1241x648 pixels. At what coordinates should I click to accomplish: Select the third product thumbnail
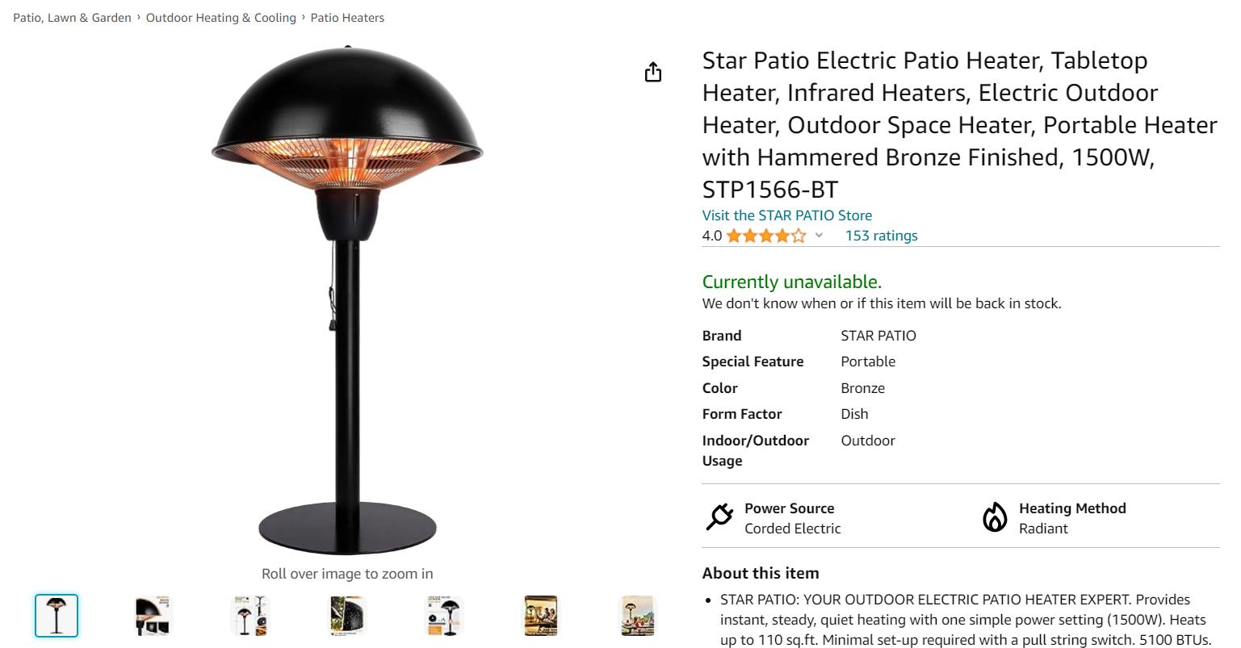coord(250,616)
